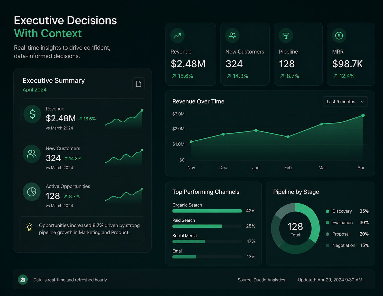Click the 128 Total donut chart center

click(295, 229)
